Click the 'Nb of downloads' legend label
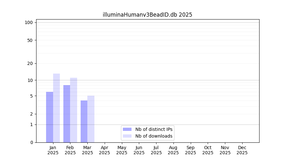288x160 pixels. [x=154, y=136]
